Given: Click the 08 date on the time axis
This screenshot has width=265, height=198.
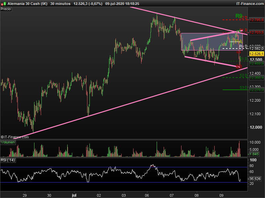Looking at the screenshot, I should (196, 195).
